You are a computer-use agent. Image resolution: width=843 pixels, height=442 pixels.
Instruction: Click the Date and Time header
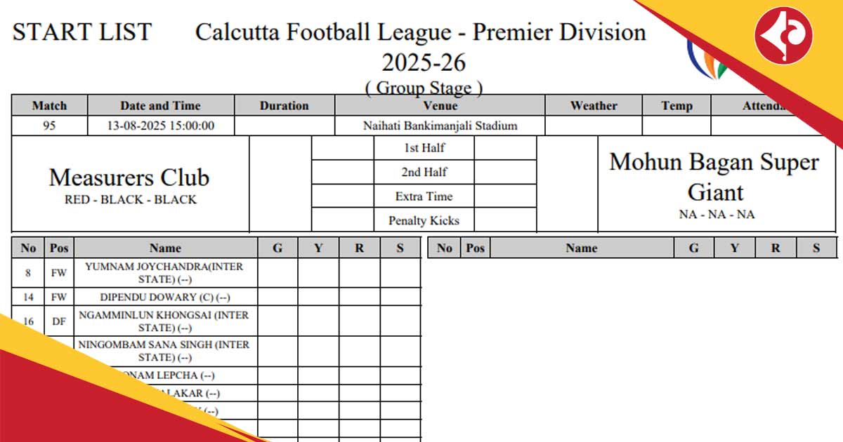tap(160, 106)
